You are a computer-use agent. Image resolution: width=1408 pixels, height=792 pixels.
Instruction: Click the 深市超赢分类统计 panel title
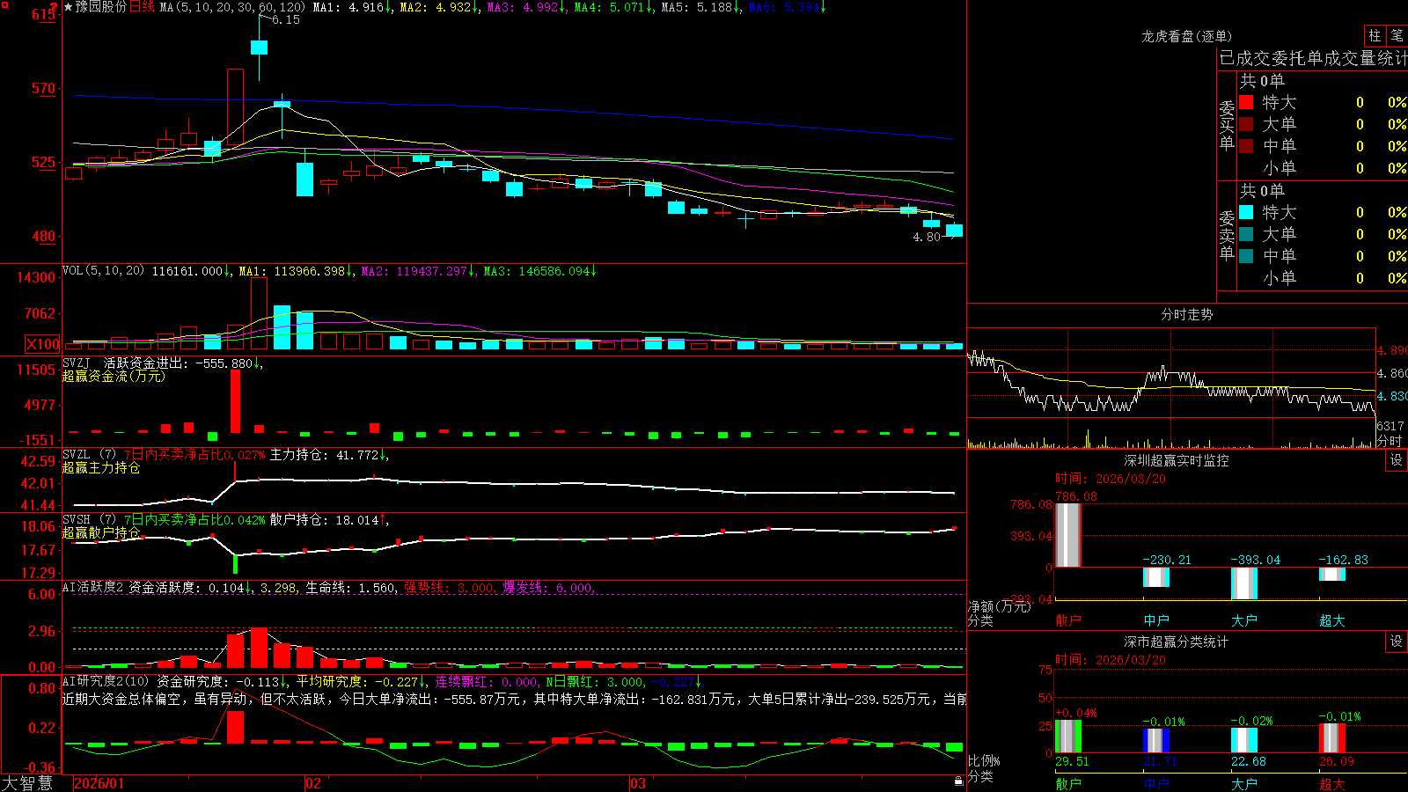1176,642
